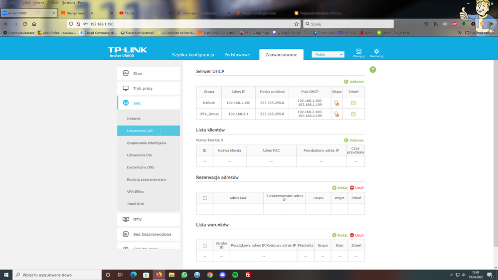Refresh the Serwer DHCP table
The width and height of the screenshot is (498, 280).
[x=353, y=82]
